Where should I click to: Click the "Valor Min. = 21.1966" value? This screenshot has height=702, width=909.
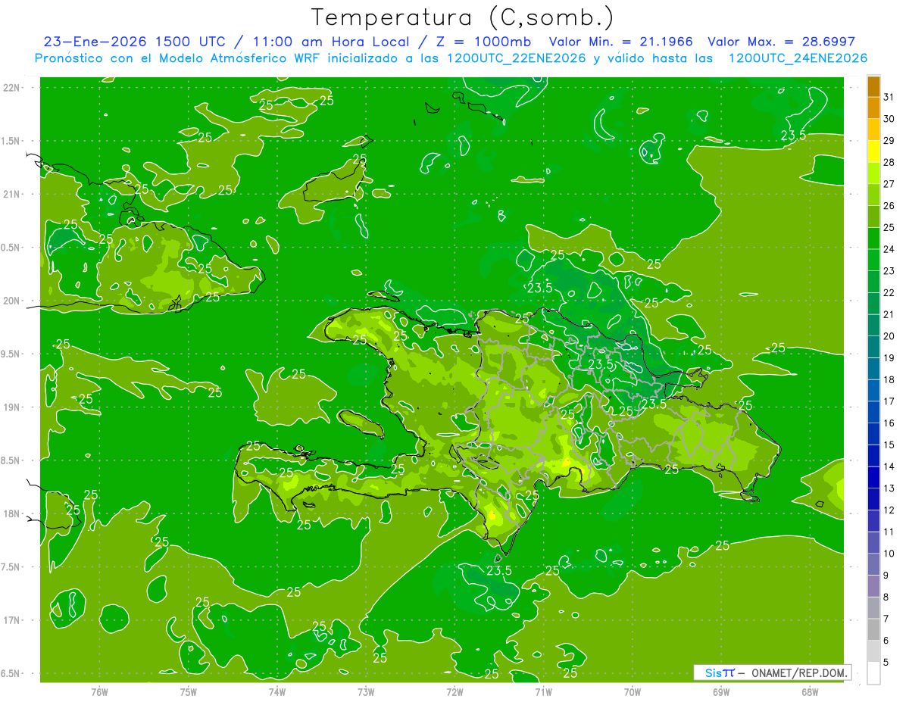click(x=621, y=42)
